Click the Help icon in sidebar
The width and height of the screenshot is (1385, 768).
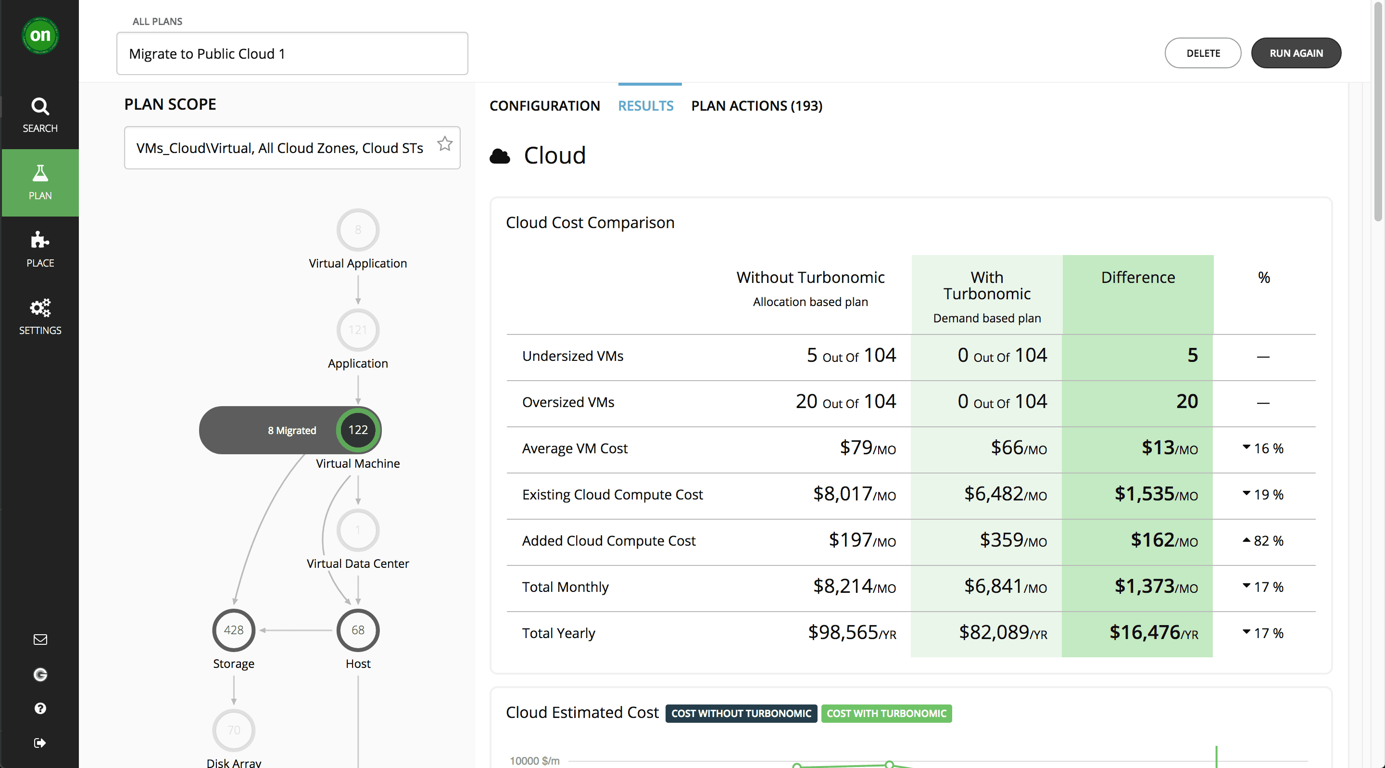tap(40, 707)
